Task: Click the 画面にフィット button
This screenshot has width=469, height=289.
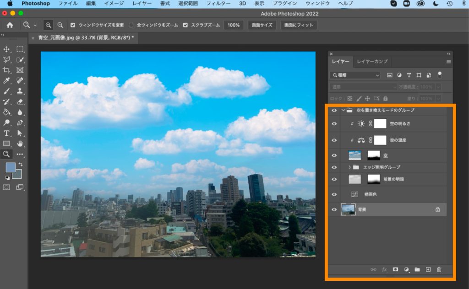Action: 298,25
